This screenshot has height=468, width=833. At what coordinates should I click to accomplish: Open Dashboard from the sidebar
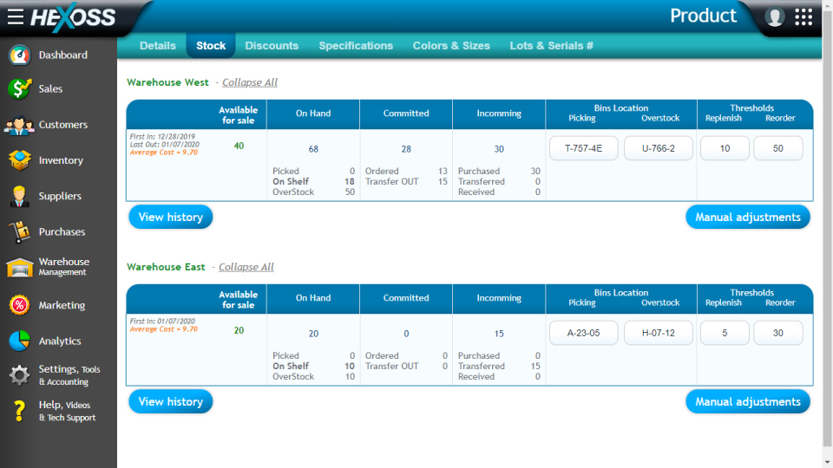tap(62, 55)
